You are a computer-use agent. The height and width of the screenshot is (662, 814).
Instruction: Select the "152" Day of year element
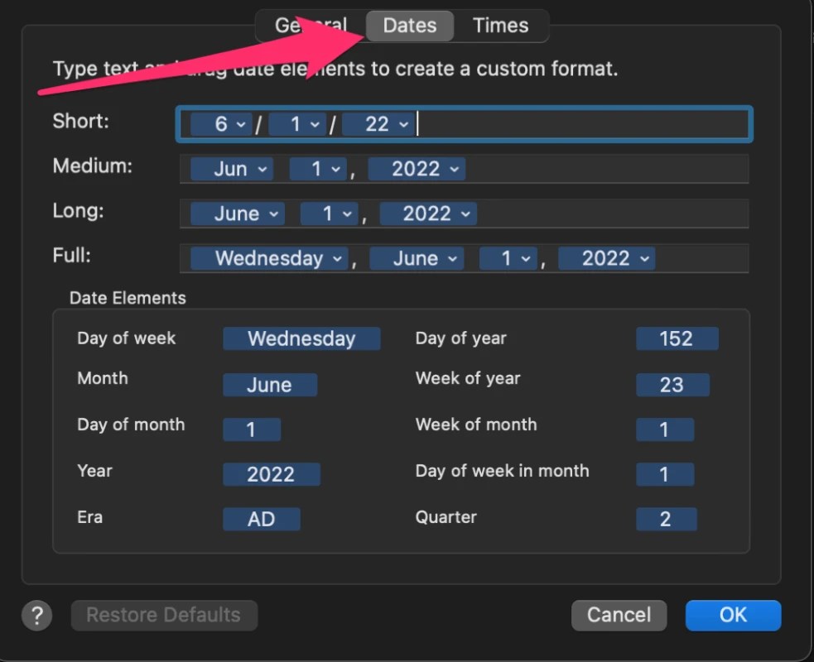click(x=677, y=338)
